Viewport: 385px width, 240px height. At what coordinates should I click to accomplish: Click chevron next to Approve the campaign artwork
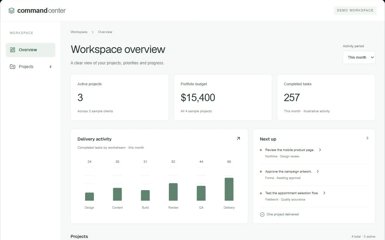[317, 171]
